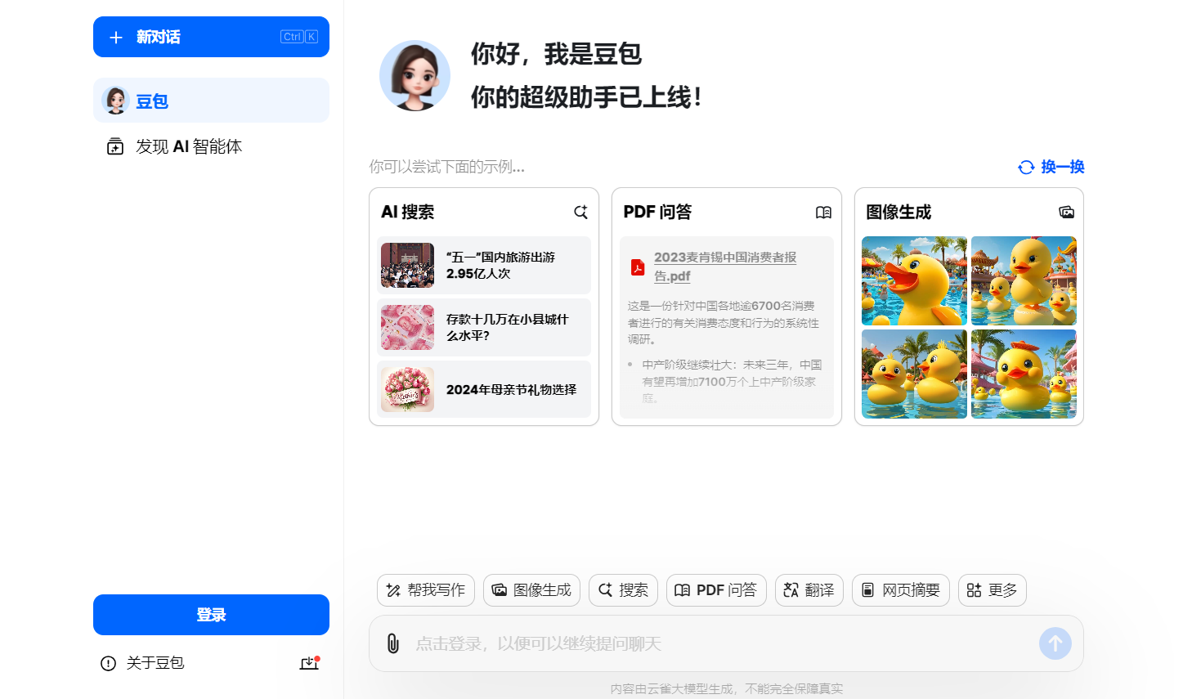Image resolution: width=1183 pixels, height=699 pixels.
Task: Open 发现 AI 智能体 in the sidebar
Action: click(189, 146)
